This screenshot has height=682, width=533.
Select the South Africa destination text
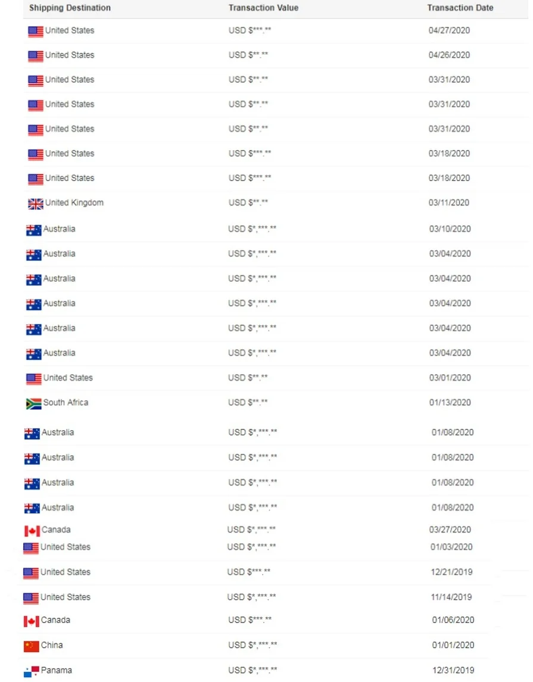point(66,402)
